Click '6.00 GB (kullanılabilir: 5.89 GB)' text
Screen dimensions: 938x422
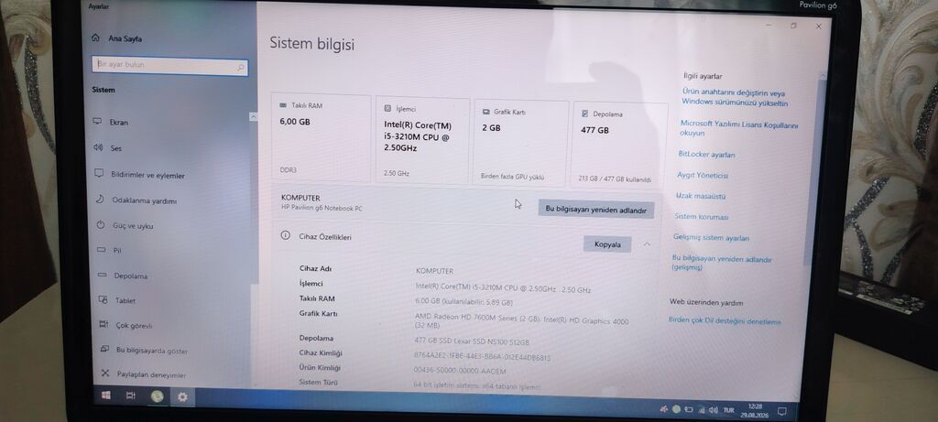click(x=464, y=302)
